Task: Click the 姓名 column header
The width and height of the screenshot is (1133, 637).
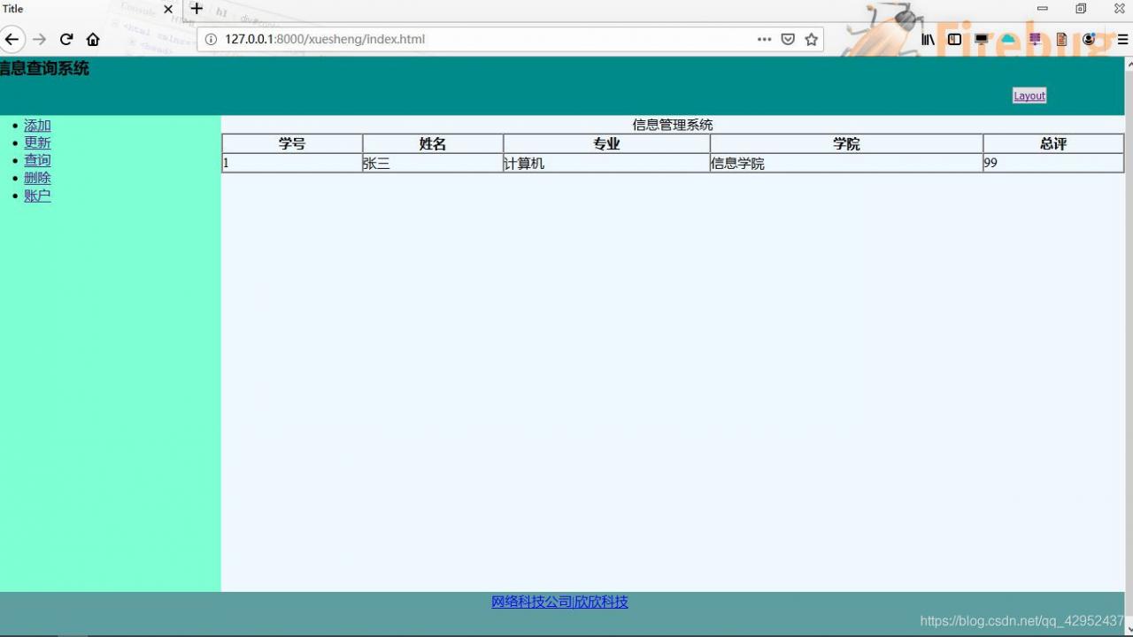Action: click(x=433, y=143)
